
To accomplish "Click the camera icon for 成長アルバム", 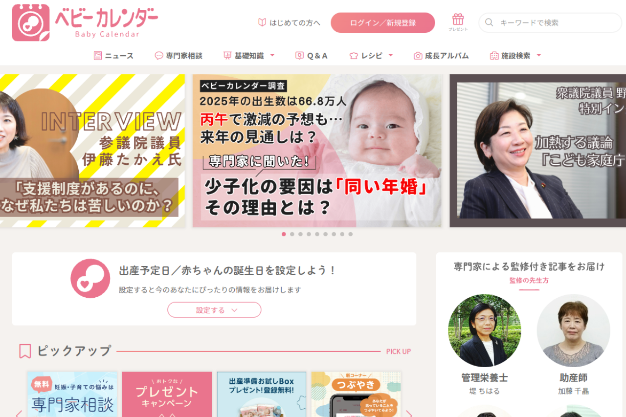I will 418,56.
